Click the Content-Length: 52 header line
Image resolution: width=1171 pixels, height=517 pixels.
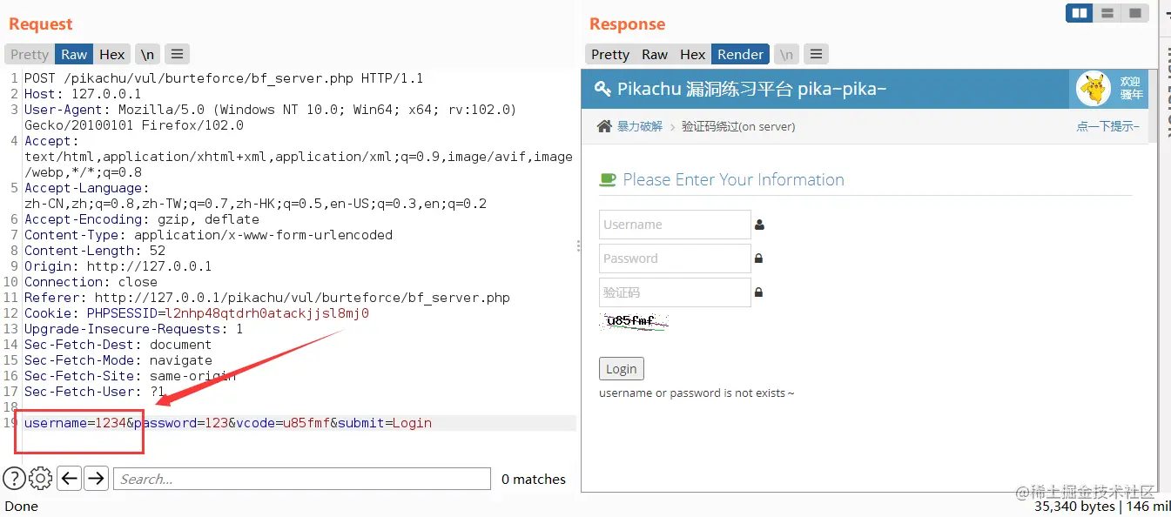[95, 251]
